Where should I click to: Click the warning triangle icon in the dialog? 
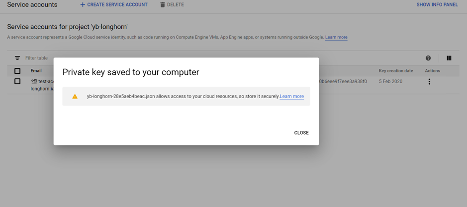(75, 97)
